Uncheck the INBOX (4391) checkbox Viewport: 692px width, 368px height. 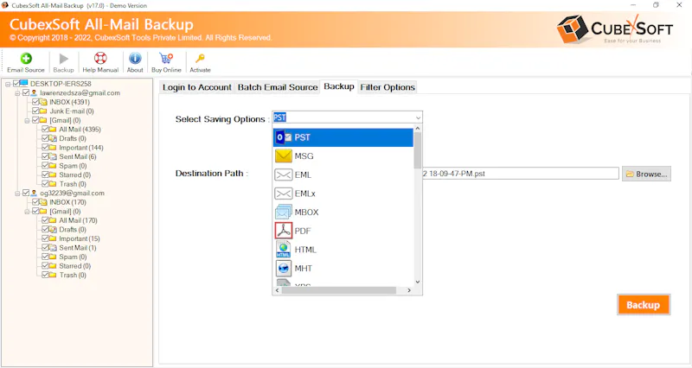pyautogui.click(x=35, y=102)
